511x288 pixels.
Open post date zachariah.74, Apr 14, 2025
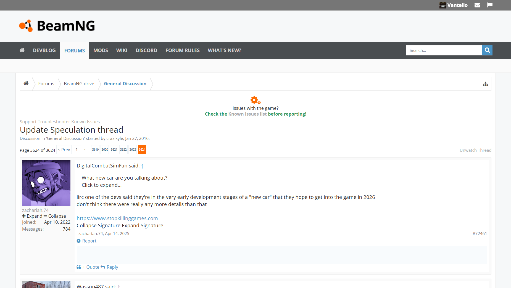point(104,234)
